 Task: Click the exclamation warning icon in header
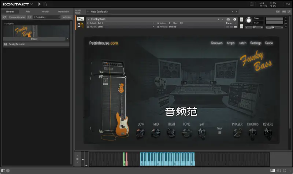coord(283,4)
